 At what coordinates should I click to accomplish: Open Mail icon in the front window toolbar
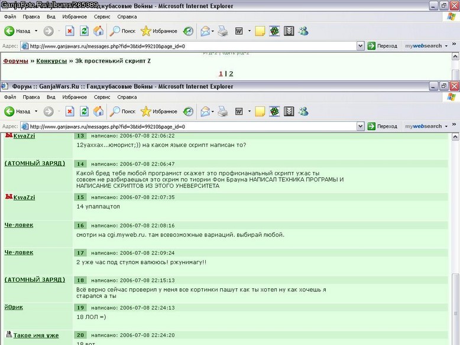coord(205,112)
